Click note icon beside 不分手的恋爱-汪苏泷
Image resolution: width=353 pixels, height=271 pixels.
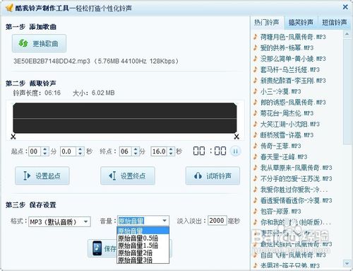pos(255,178)
